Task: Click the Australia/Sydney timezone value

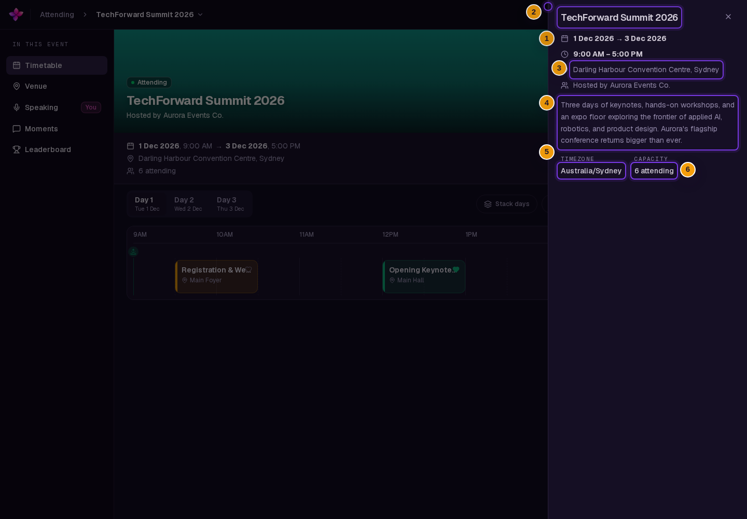Action: [591, 171]
